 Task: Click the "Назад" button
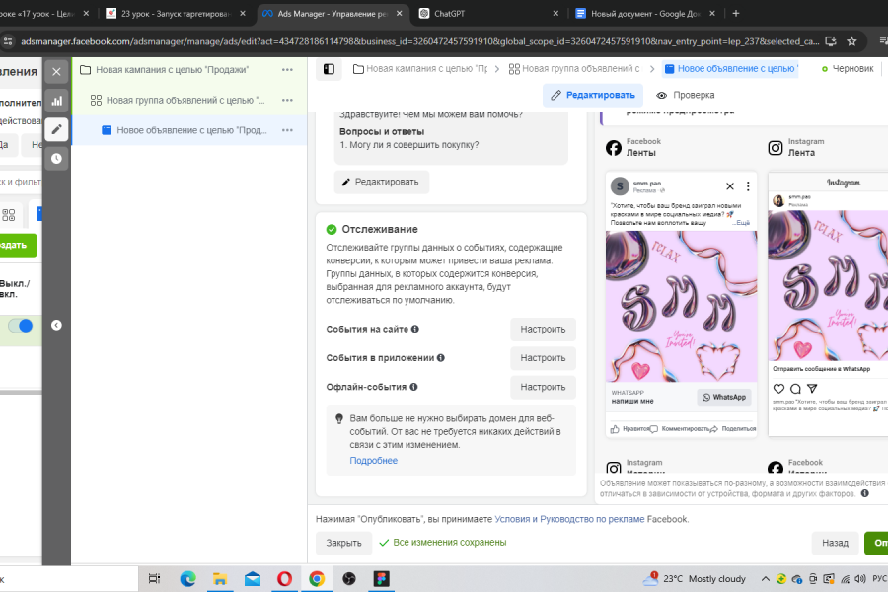click(x=835, y=543)
